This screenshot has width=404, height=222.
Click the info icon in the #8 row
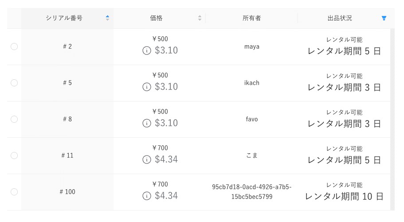pyautogui.click(x=147, y=123)
